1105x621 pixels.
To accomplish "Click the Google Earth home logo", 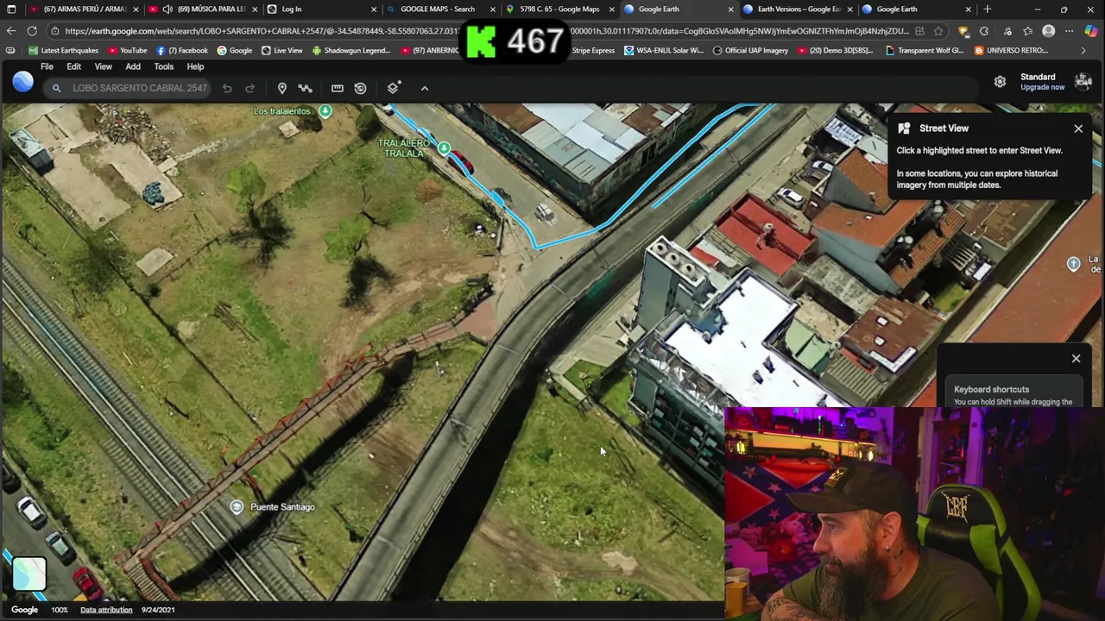I will [23, 82].
